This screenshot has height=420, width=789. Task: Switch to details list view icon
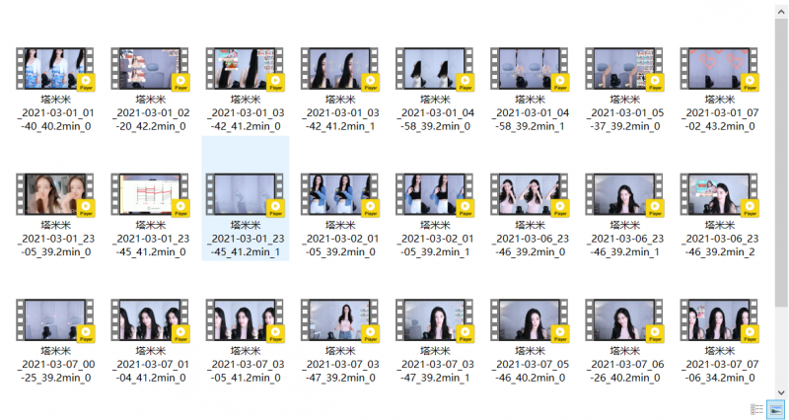click(x=756, y=408)
